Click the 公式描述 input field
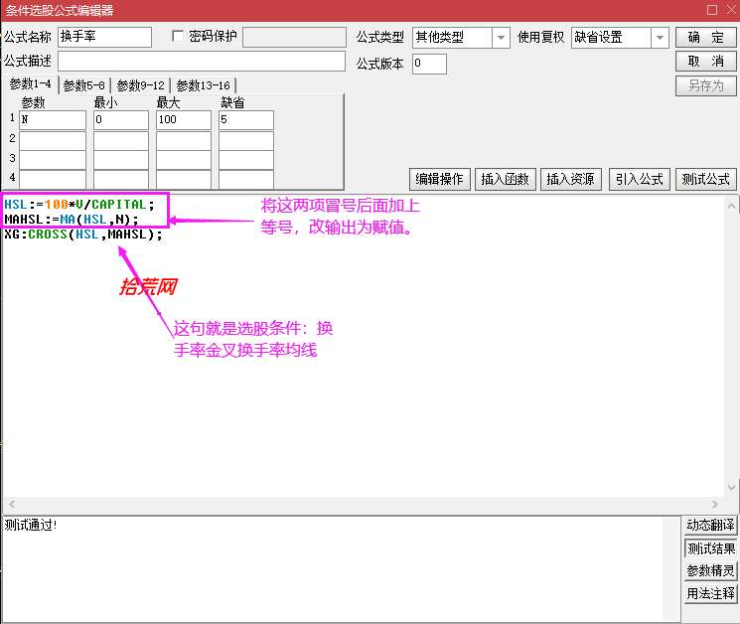 tap(202, 62)
